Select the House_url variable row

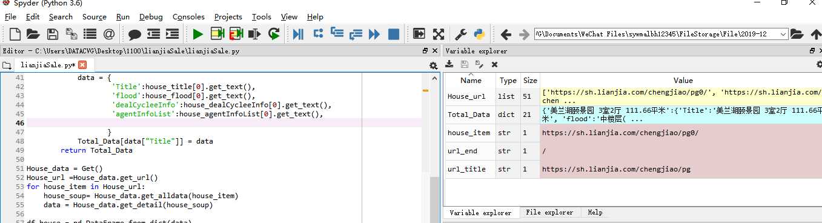[x=633, y=96]
